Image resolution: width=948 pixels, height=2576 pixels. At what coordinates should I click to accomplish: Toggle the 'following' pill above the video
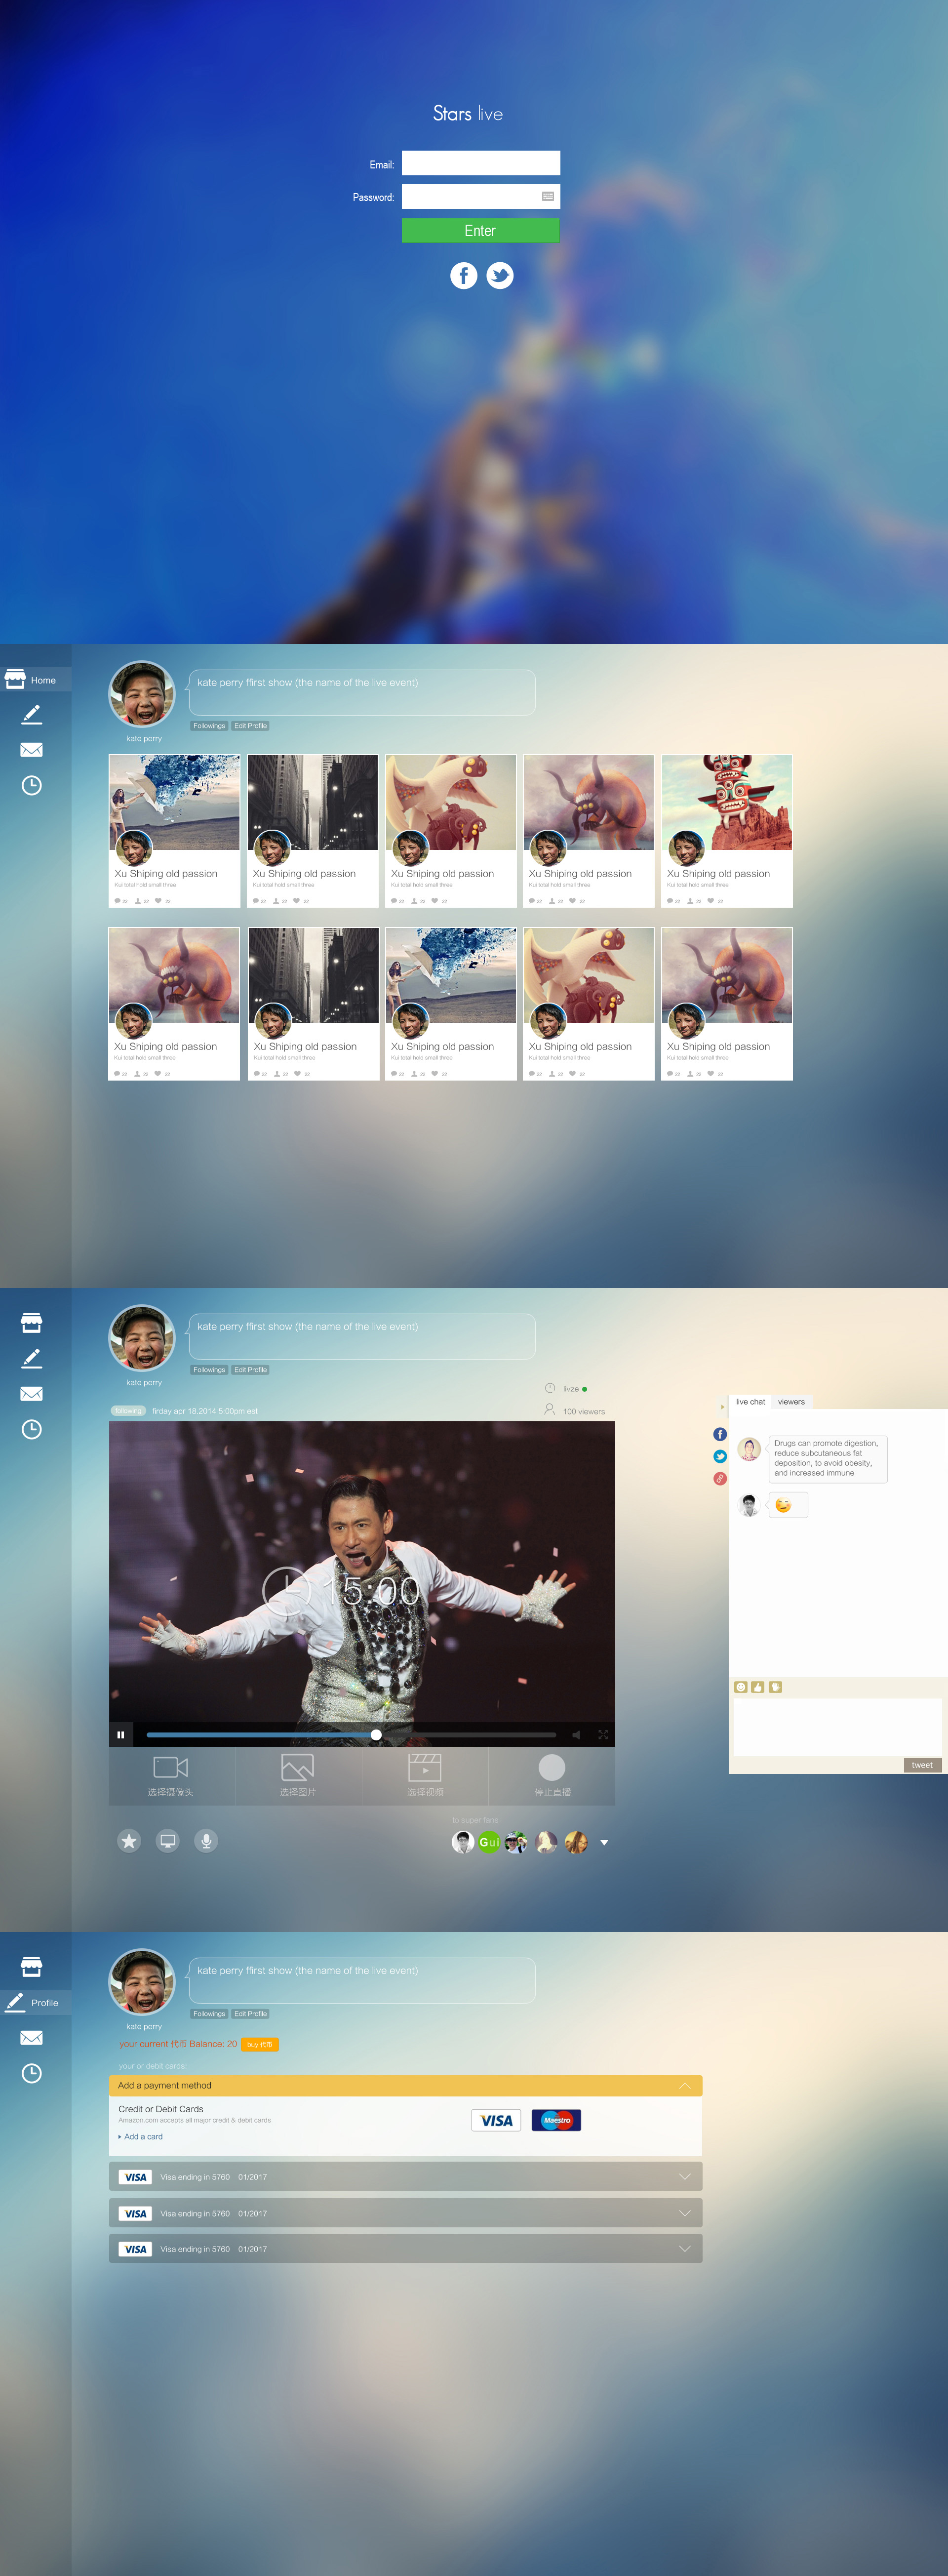128,1411
